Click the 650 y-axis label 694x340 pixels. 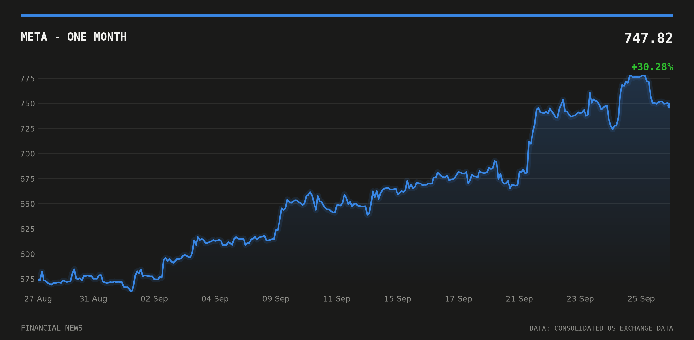(27, 204)
